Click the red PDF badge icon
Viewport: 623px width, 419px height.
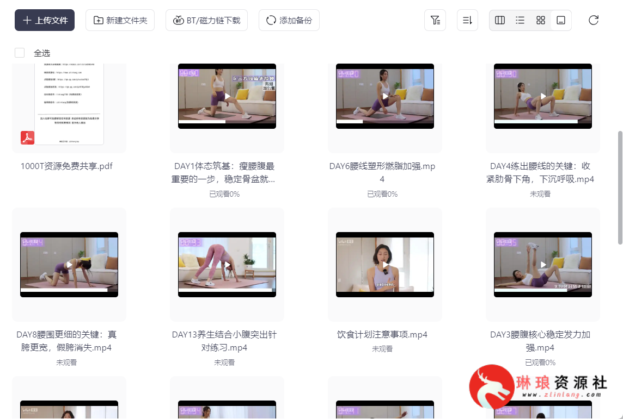point(27,137)
